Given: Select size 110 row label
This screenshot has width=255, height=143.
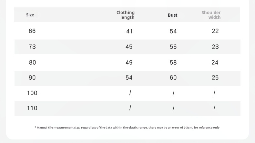Looking at the screenshot, I should point(32,108).
